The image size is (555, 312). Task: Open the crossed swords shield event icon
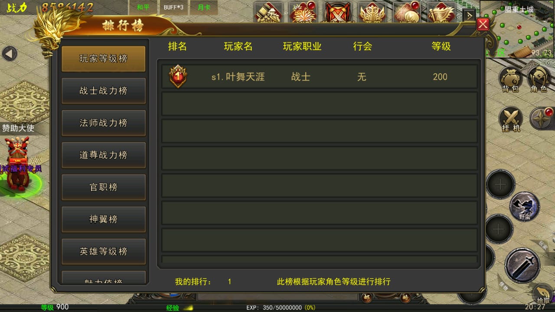pyautogui.click(x=337, y=12)
